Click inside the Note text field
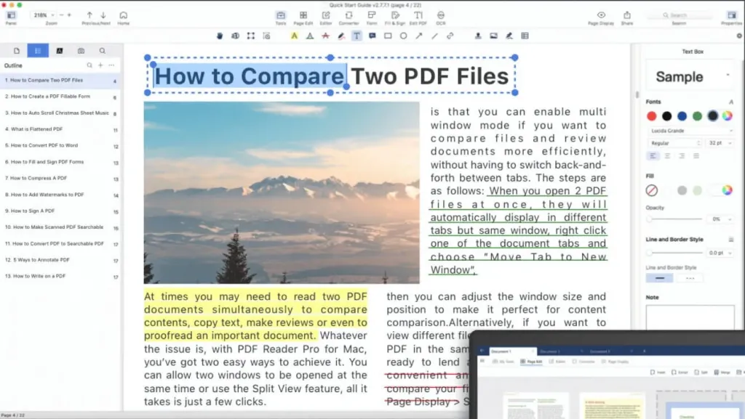The height and width of the screenshot is (419, 745). [690, 317]
